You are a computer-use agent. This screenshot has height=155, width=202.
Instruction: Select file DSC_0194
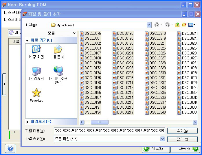click(x=90, y=112)
